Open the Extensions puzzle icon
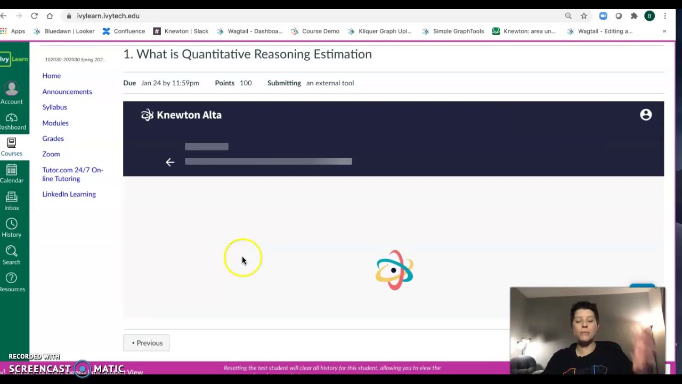682x384 pixels. coord(634,16)
